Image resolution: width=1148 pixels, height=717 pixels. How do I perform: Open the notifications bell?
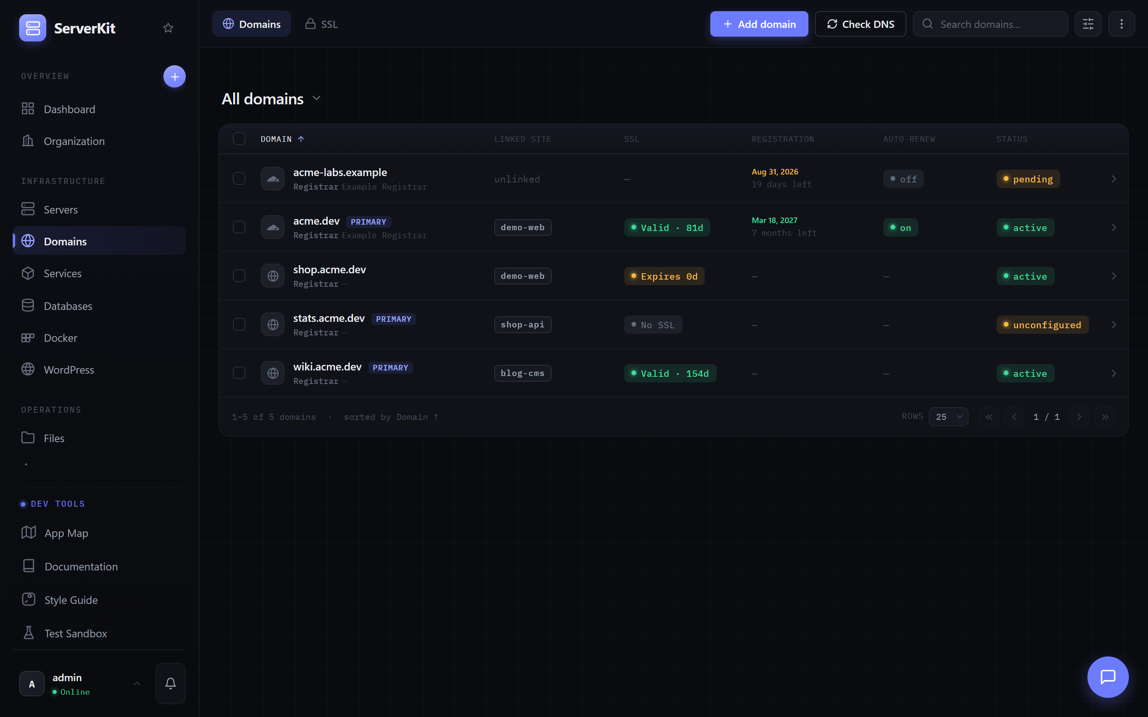coord(171,683)
